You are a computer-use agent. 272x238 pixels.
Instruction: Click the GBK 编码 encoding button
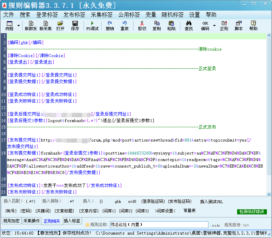205,26
